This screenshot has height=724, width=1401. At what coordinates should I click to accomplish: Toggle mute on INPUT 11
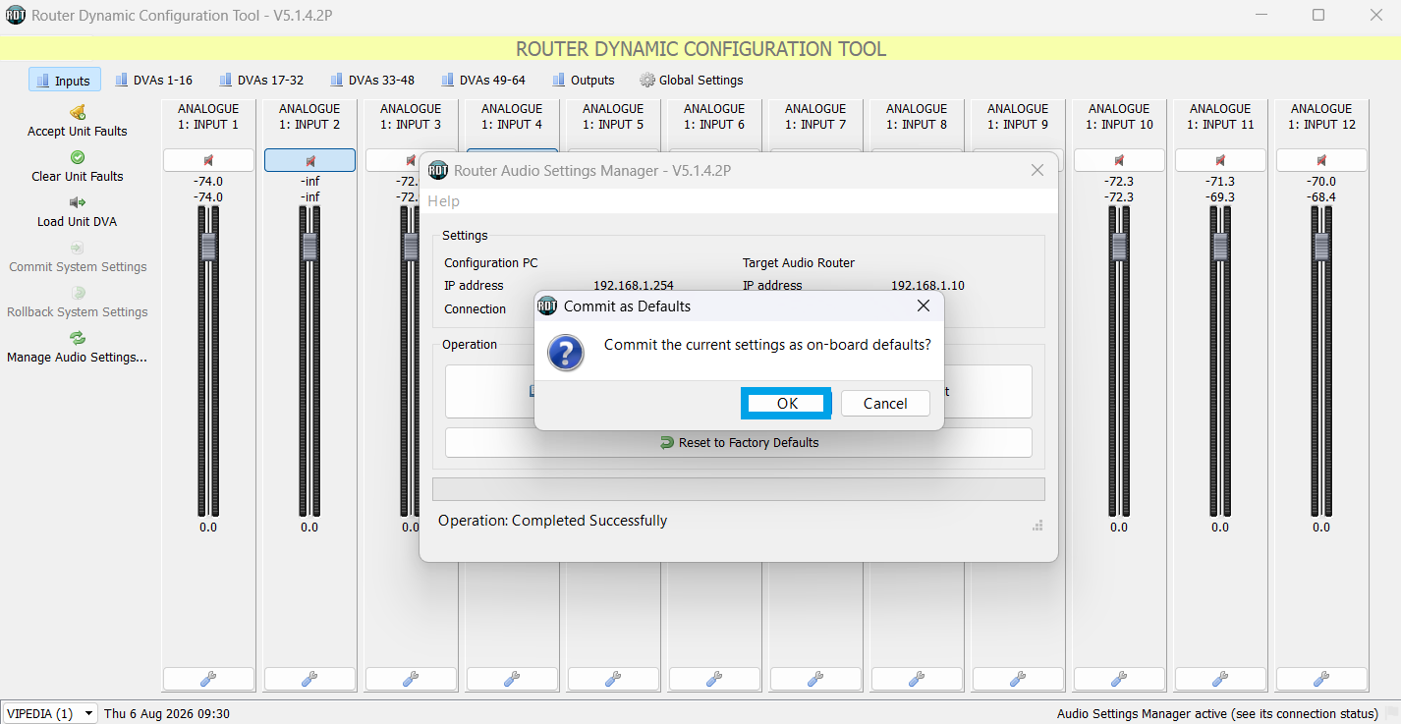click(1220, 160)
